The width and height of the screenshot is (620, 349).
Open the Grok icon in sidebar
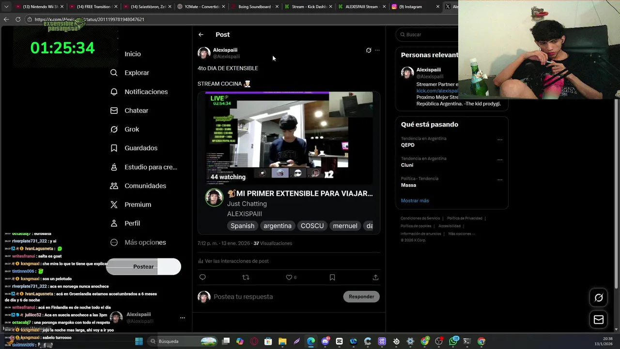(114, 129)
